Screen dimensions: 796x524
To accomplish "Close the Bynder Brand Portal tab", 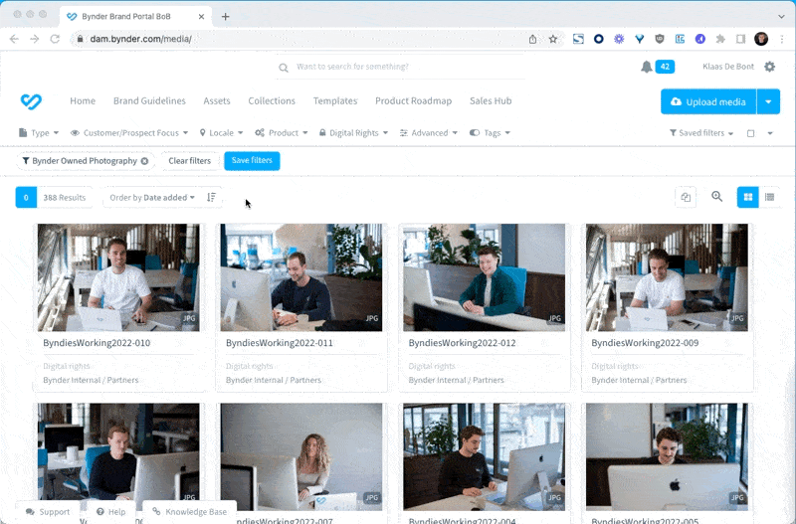I will pos(201,17).
